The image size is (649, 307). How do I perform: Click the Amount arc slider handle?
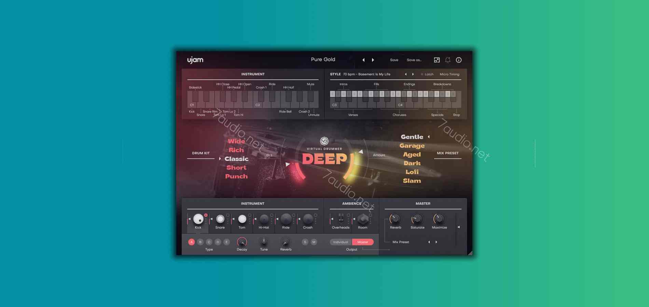click(x=360, y=151)
